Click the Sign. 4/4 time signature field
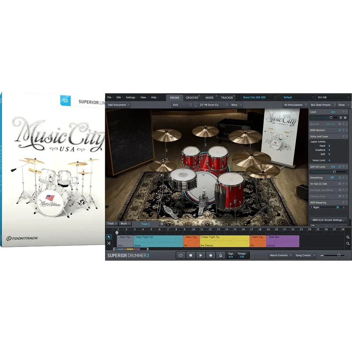The height and width of the screenshot is (352, 352). pos(231,255)
